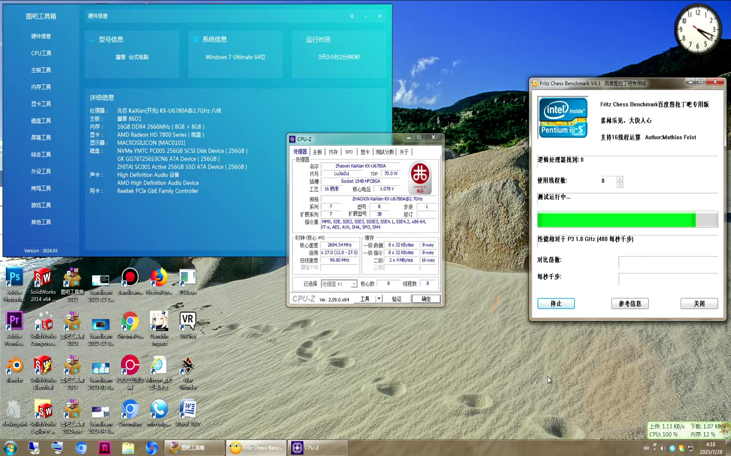731x456 pixels.
Task: Click the 参考信息 button
Action: [629, 304]
